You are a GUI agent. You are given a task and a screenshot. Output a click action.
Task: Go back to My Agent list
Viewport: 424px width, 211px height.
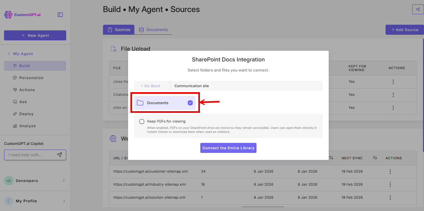pyautogui.click(x=20, y=54)
